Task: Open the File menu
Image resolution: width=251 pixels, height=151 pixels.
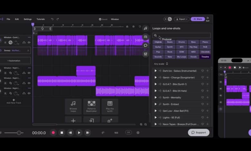Action: click(x=8, y=19)
